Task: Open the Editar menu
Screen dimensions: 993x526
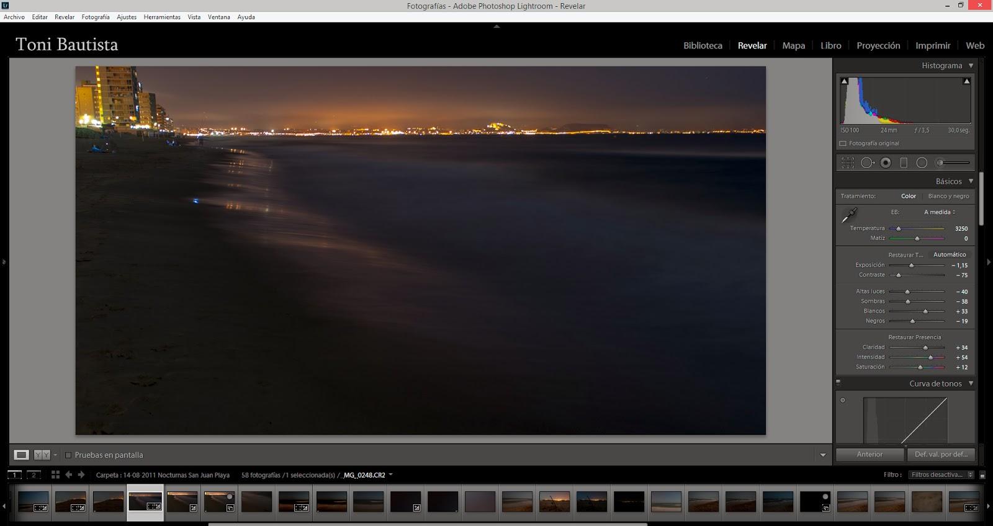Action: click(x=40, y=17)
